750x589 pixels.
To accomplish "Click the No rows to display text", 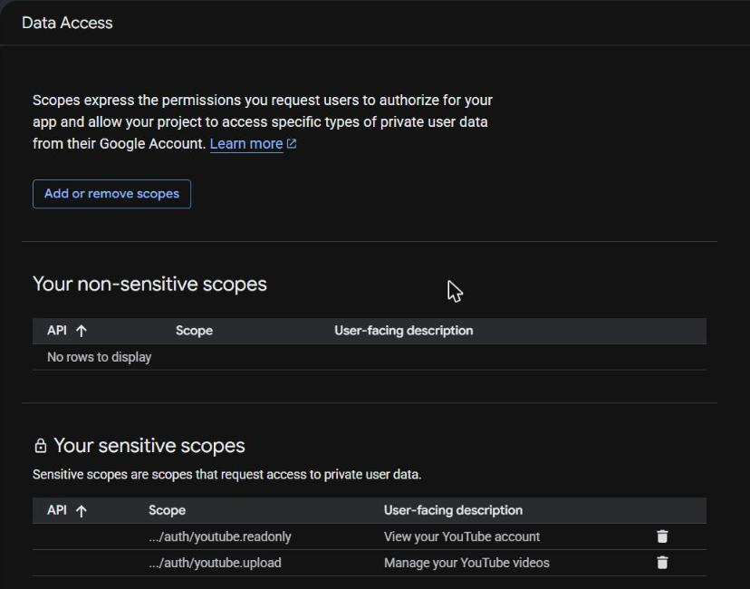I will point(99,357).
